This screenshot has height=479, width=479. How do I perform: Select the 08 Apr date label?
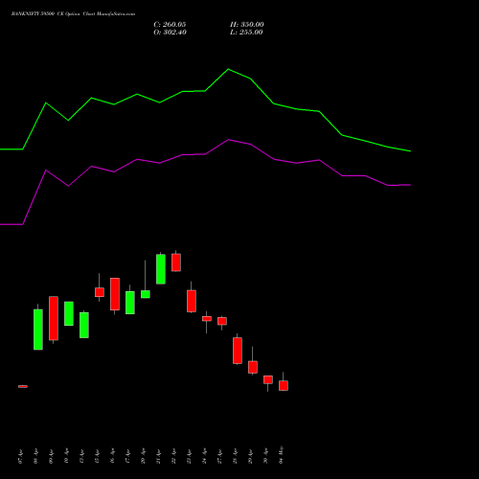pos(36,457)
